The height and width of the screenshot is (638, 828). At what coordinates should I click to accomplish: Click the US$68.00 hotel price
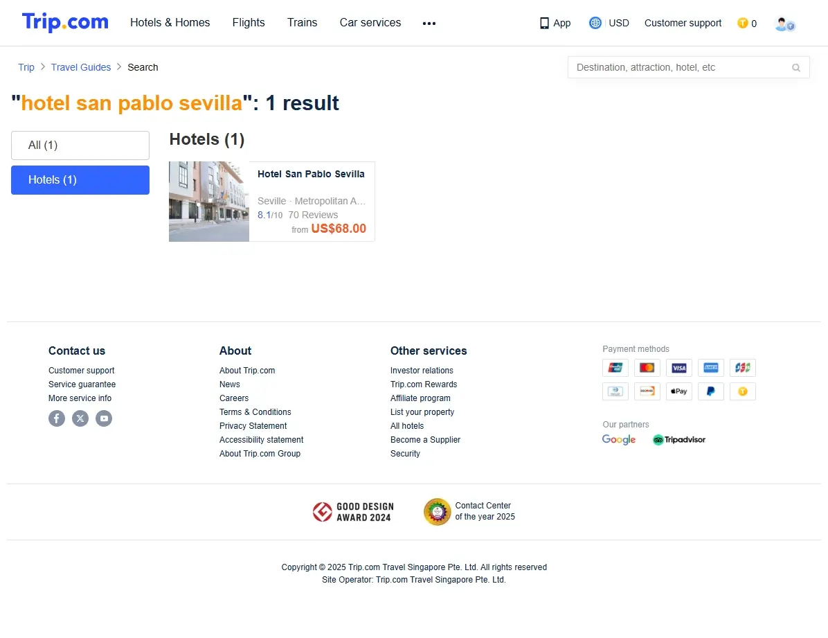tap(339, 229)
